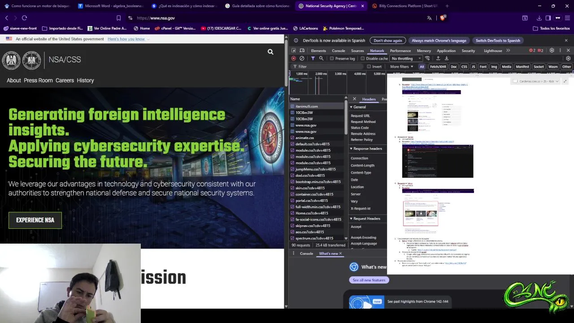The height and width of the screenshot is (323, 574).
Task: Type in the network Filter field
Action: 327,66
